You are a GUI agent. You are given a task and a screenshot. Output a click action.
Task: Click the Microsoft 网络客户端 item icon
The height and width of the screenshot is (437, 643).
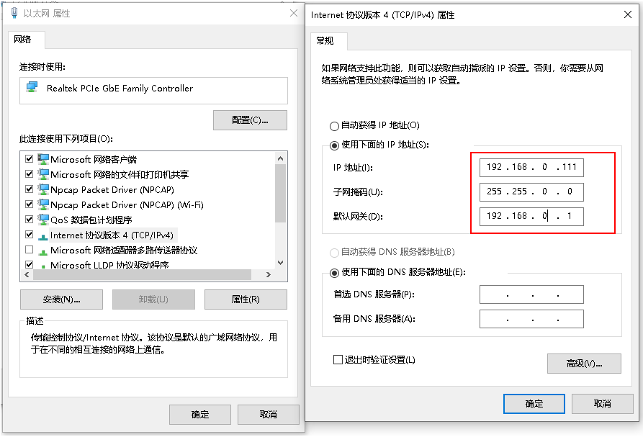pyautogui.click(x=42, y=159)
